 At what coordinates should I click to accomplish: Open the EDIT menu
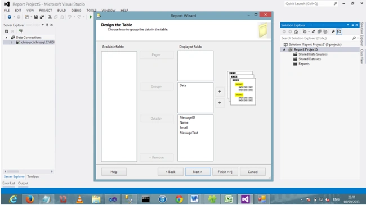18,11
